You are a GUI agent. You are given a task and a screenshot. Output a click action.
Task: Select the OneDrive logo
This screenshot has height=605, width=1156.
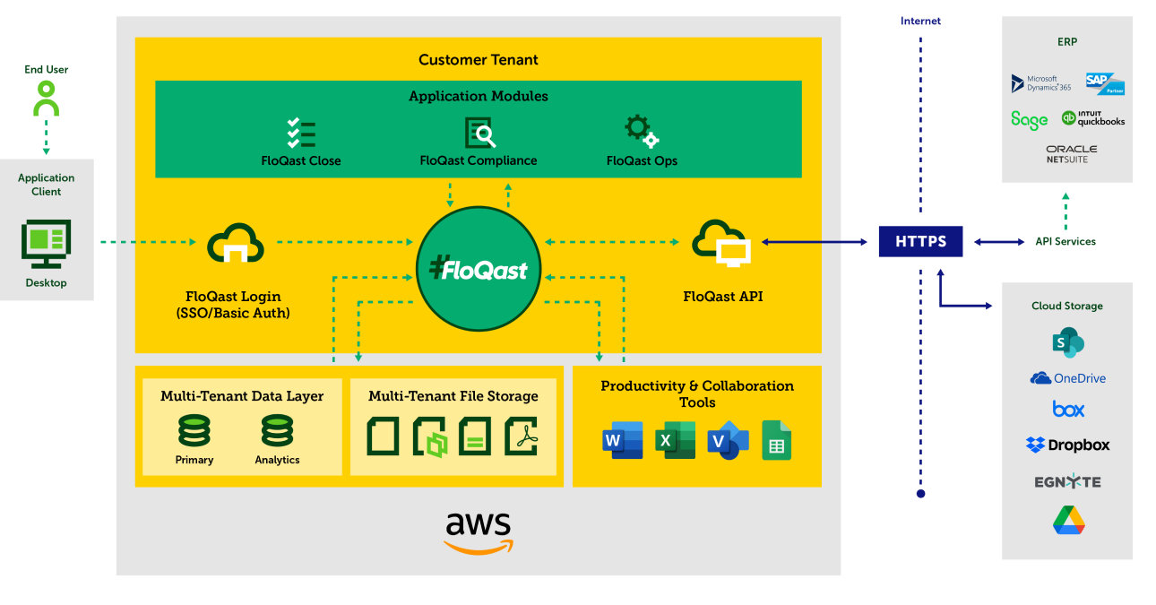1068,378
